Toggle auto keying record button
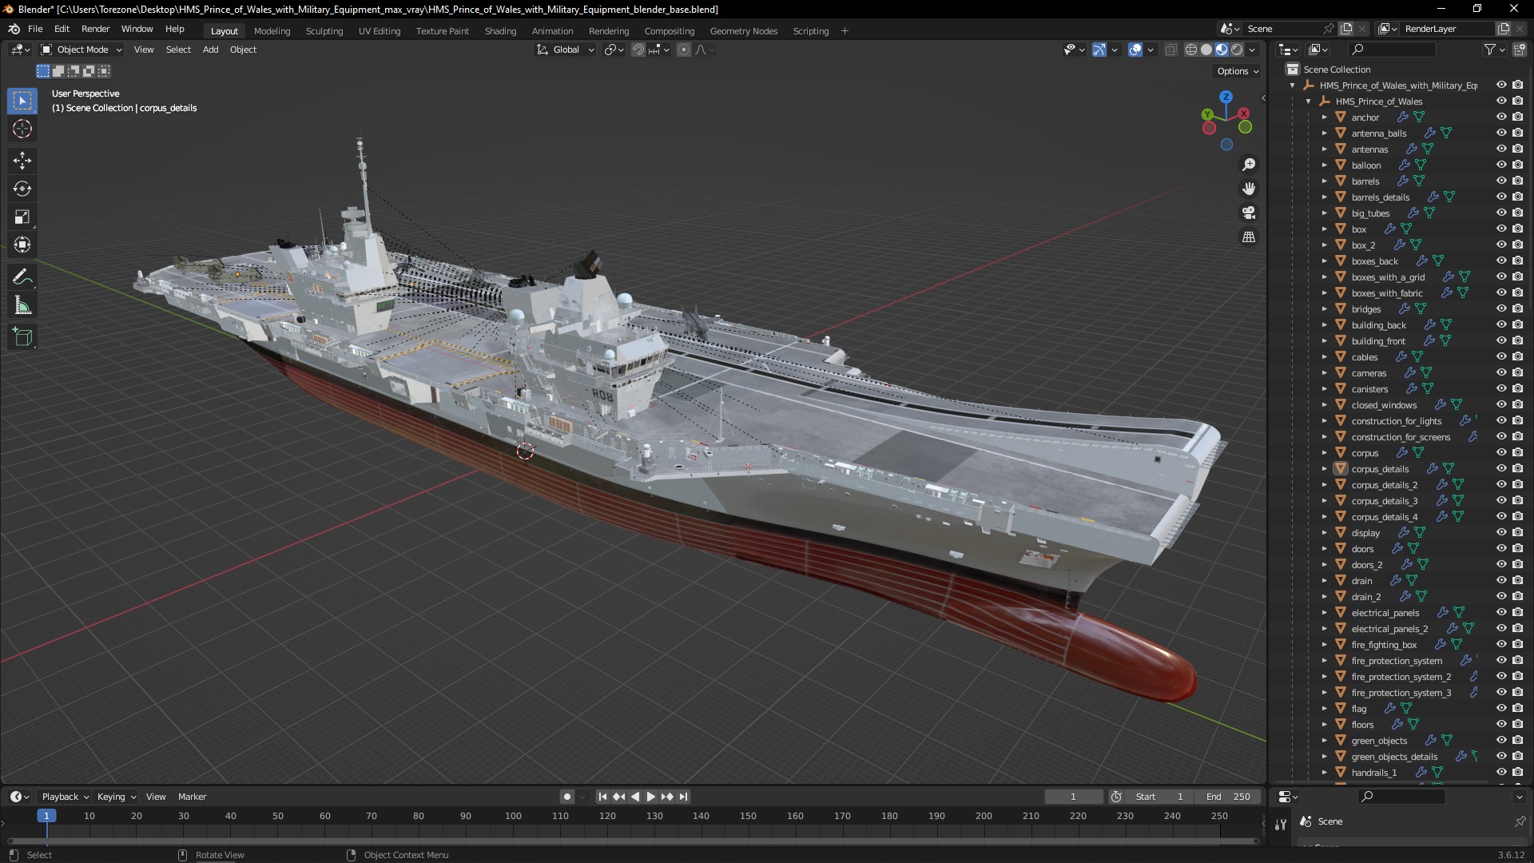Image resolution: width=1534 pixels, height=863 pixels. tap(567, 797)
